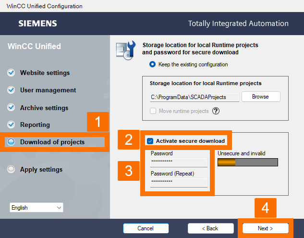
Task: Click the SIEMENS logo text
Action: pyautogui.click(x=37, y=24)
